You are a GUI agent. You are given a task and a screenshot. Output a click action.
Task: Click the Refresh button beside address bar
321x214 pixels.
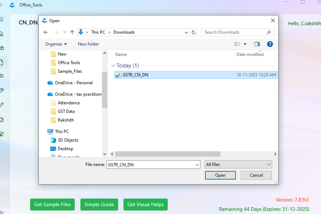point(194,32)
